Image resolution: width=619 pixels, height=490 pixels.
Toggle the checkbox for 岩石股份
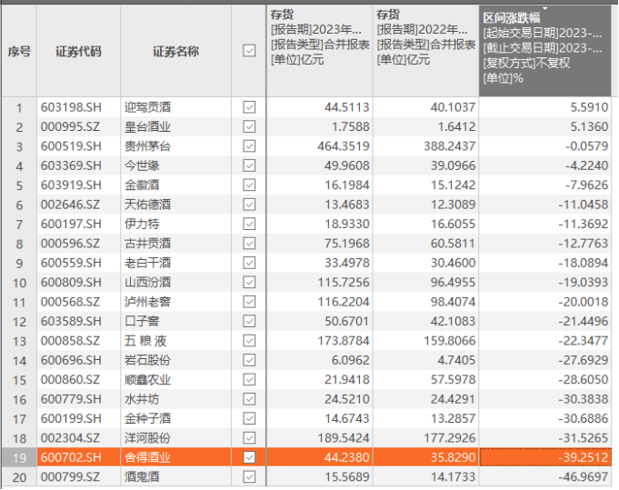249,360
